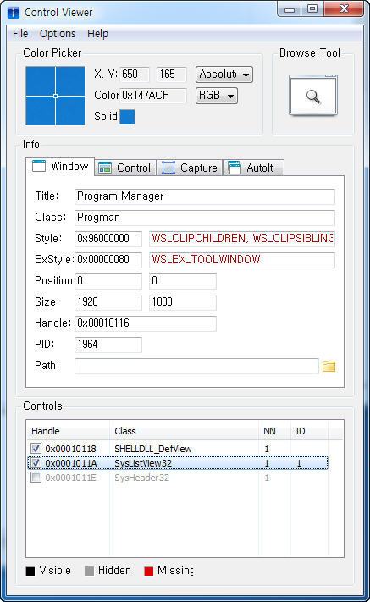This screenshot has height=602, width=370.
Task: Click the folder icon beside Path
Action: point(329,366)
